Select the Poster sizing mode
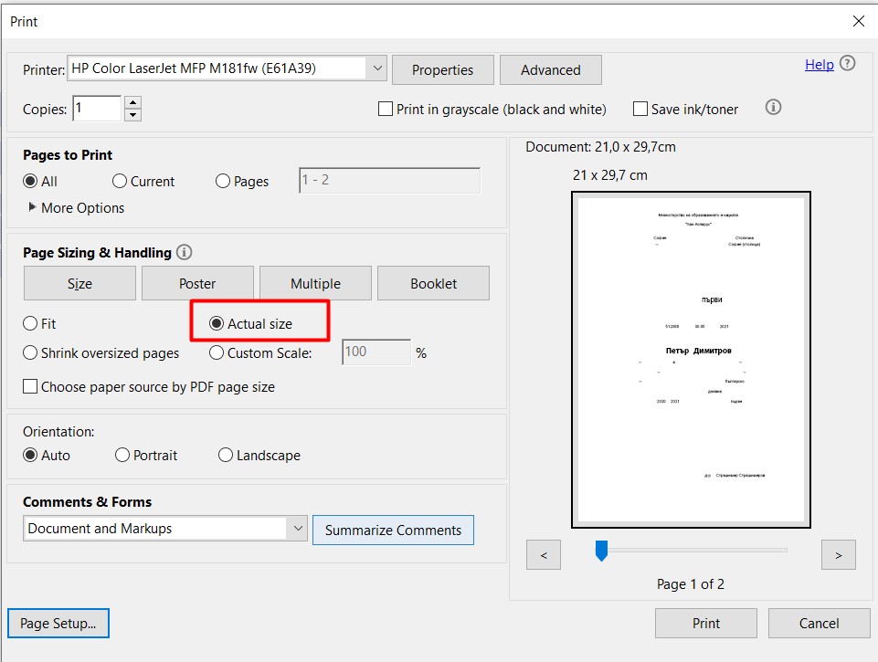 coord(197,283)
